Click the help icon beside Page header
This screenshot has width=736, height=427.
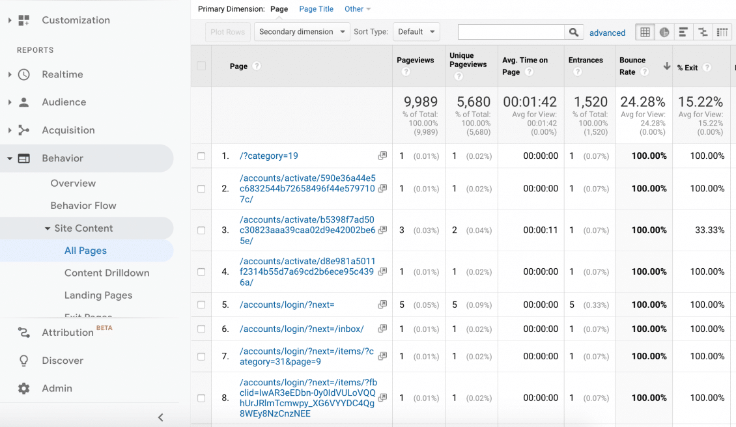pyautogui.click(x=256, y=66)
